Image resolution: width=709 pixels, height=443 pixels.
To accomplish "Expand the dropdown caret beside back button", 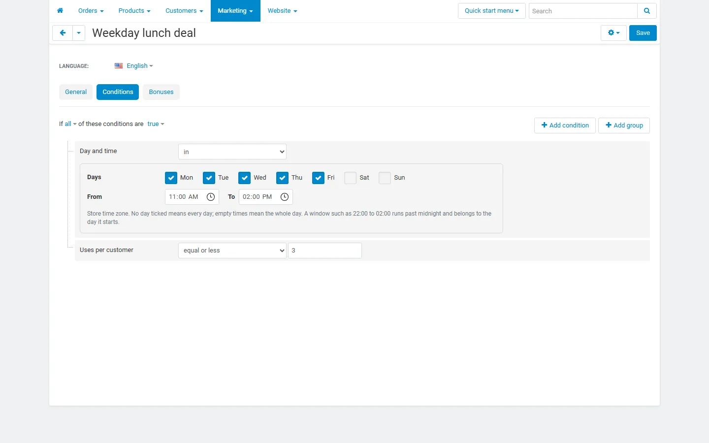I will [x=79, y=33].
